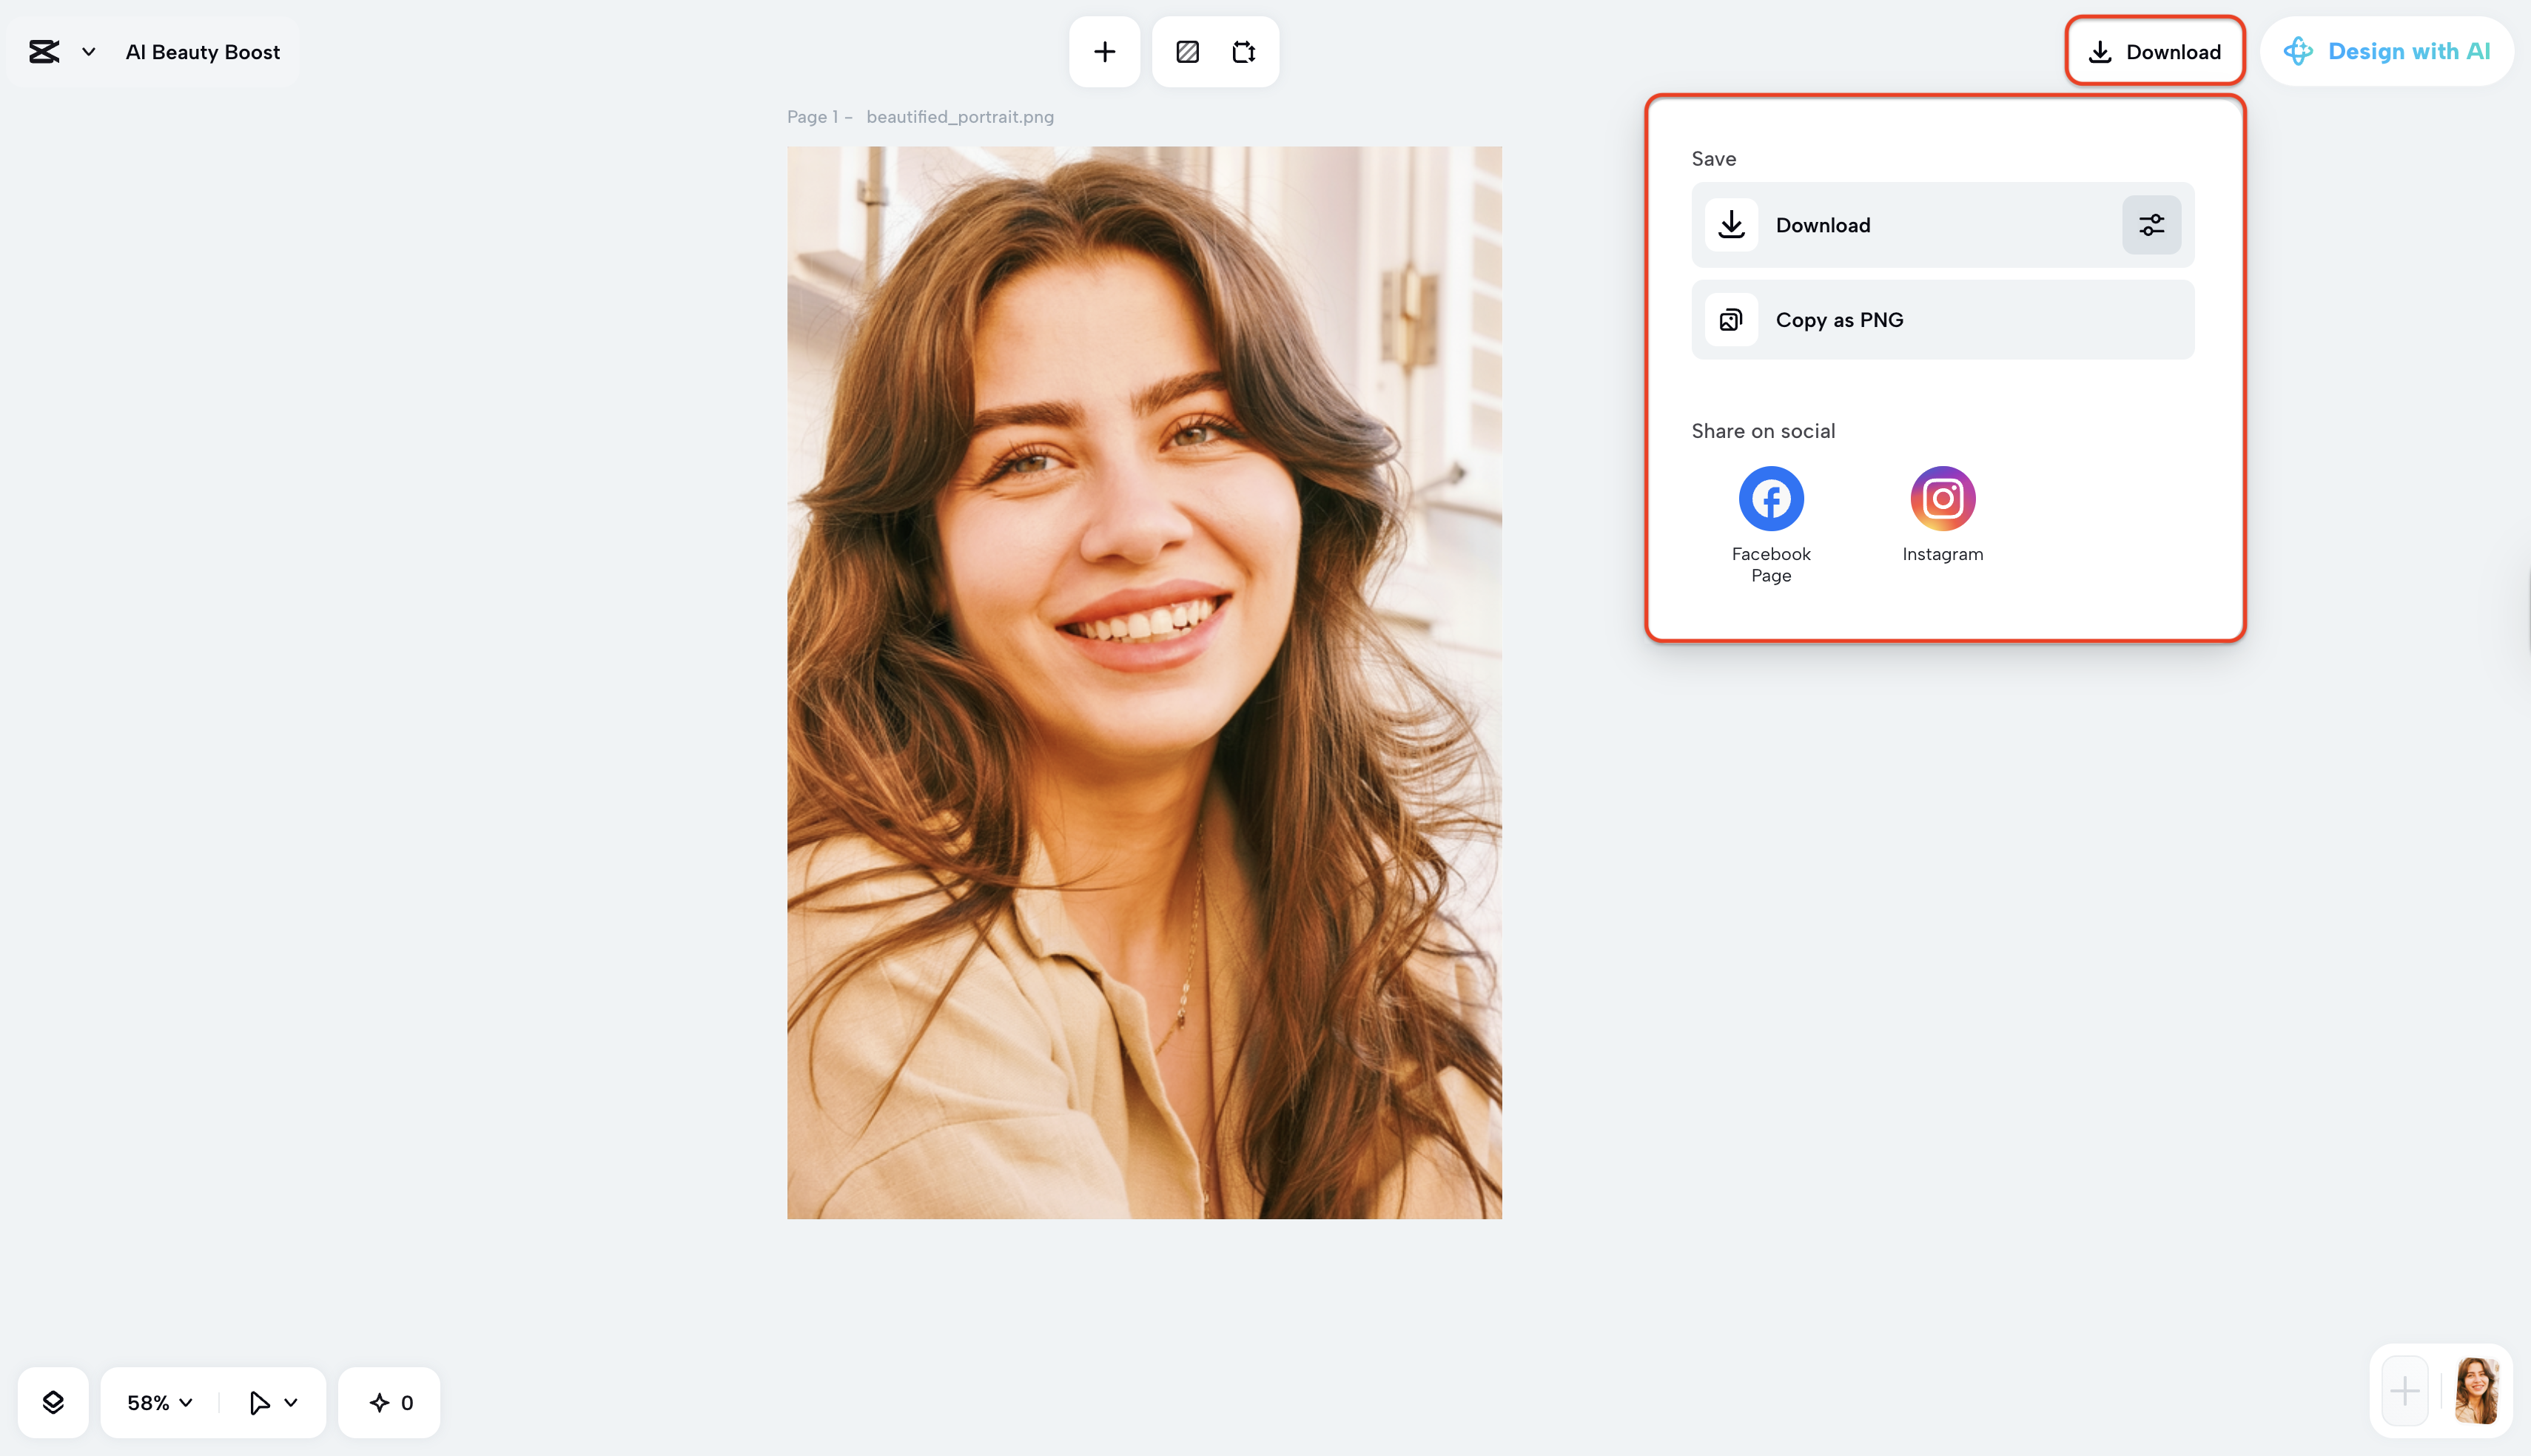Share the portrait to Instagram

(1941, 497)
